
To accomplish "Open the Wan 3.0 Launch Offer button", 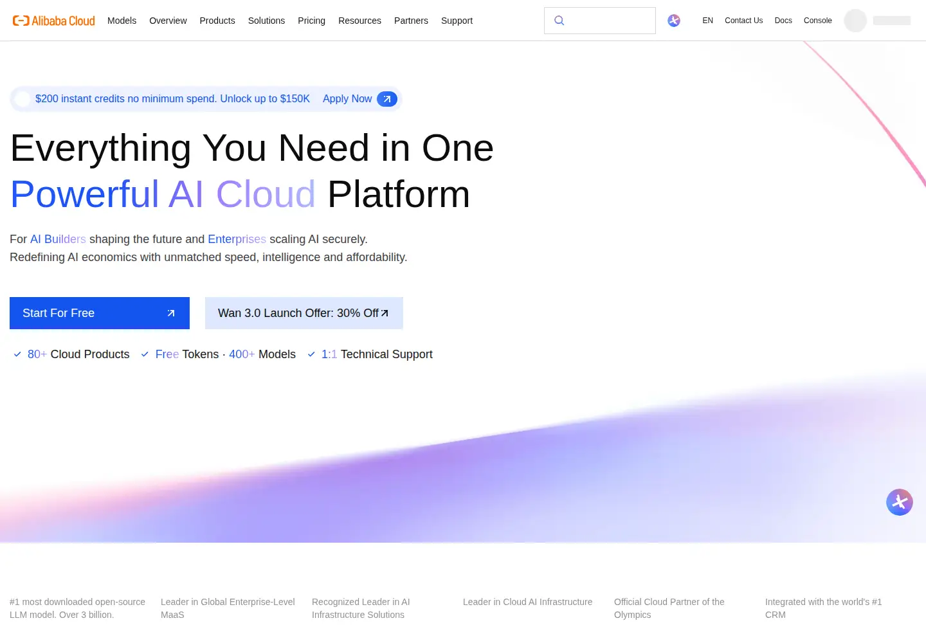I will coord(304,313).
